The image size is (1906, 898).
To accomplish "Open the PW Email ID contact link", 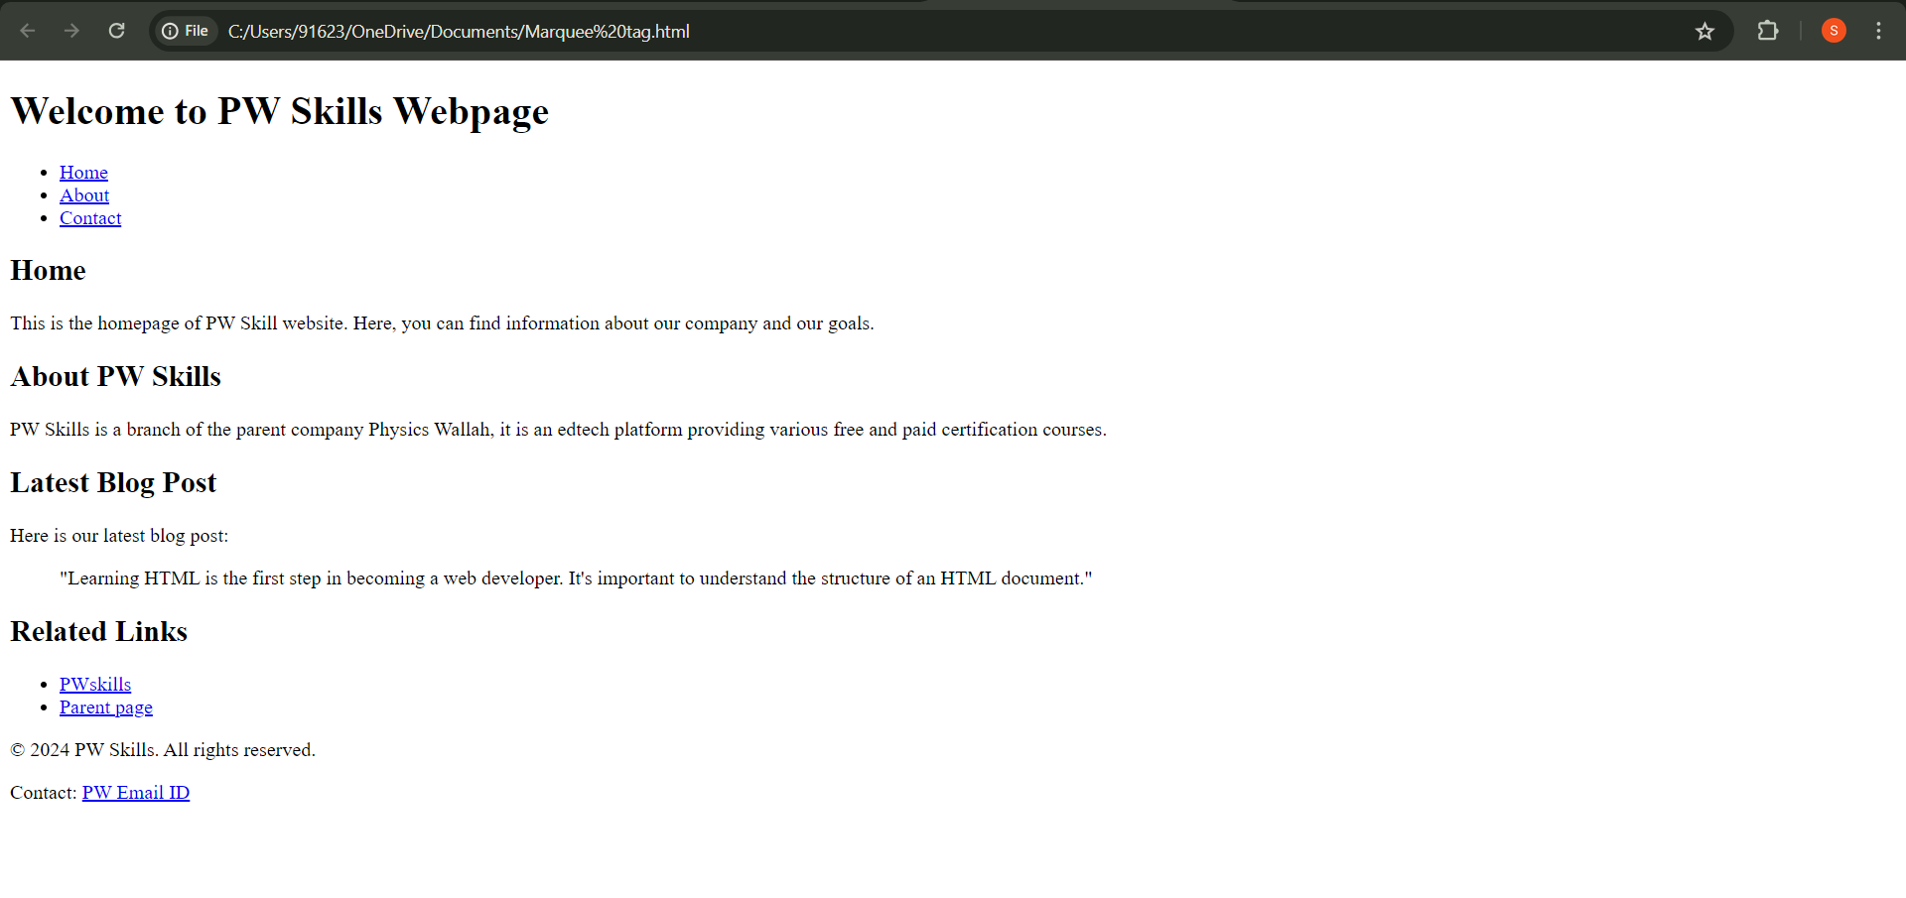I will [136, 793].
